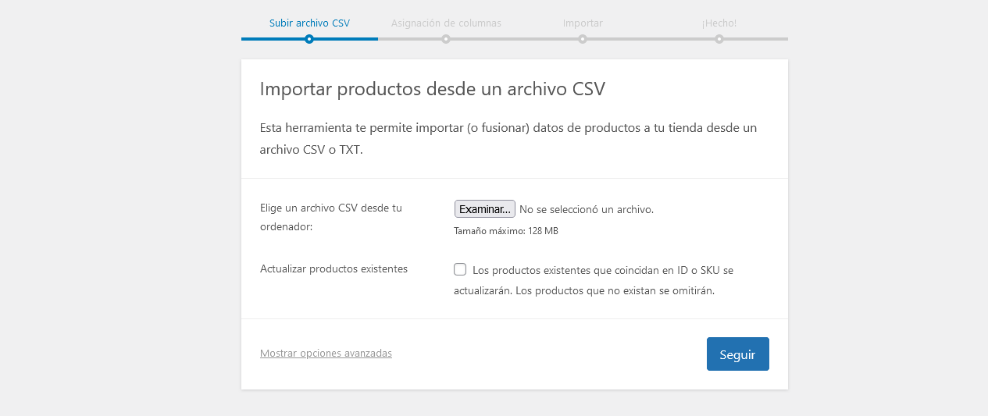Click the 'Tamaño máximo: 128 MB' note
The image size is (988, 416).
[506, 231]
